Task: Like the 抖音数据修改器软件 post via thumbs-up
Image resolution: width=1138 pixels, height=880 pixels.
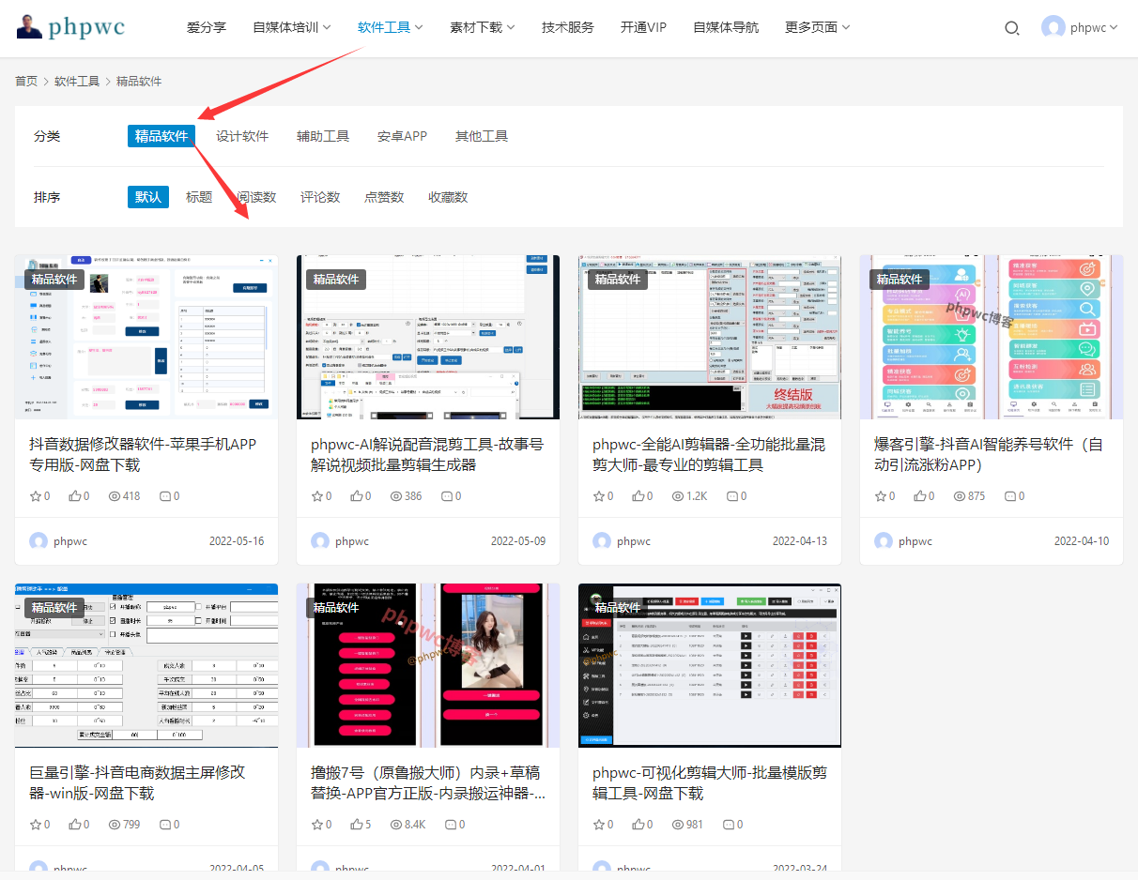Action: 75,496
